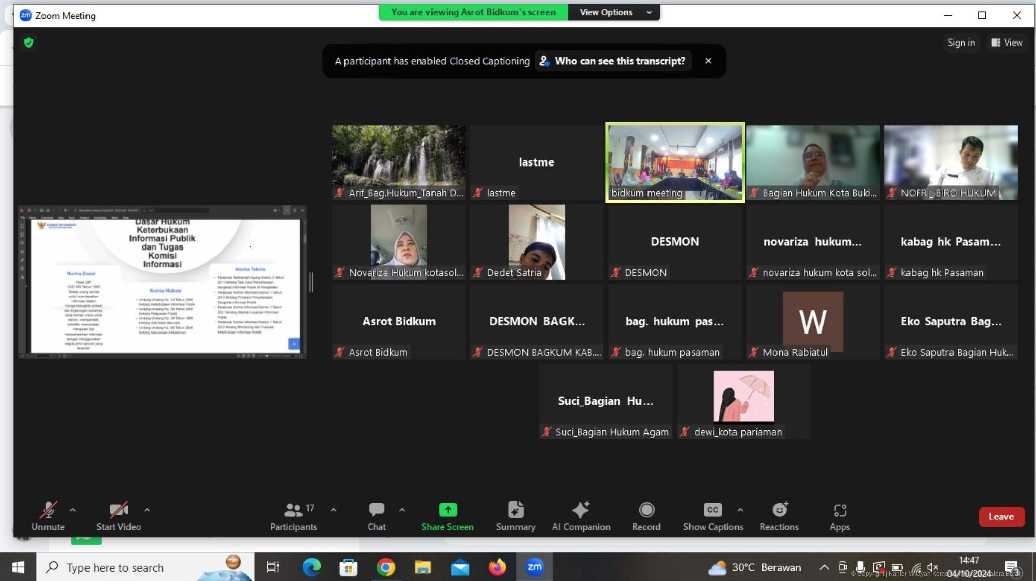This screenshot has height=581, width=1036.
Task: Show hidden system tray icons
Action: click(x=824, y=567)
